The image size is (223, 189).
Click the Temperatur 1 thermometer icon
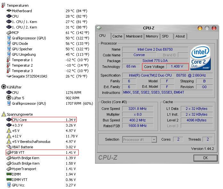pyautogui.click(x=9, y=60)
